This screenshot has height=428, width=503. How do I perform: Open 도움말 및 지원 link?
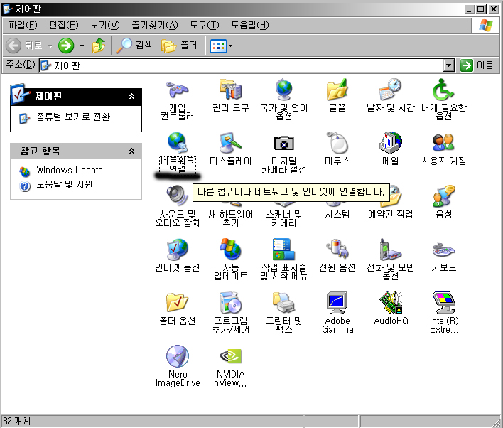[x=64, y=185]
